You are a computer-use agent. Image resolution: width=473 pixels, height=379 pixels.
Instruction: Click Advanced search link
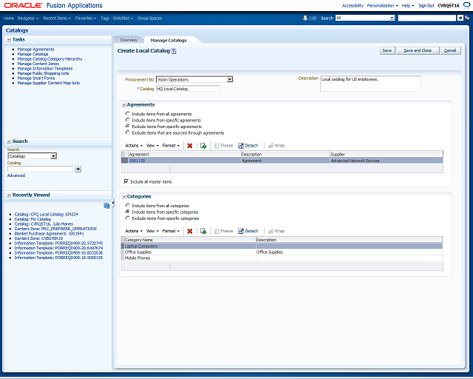(x=16, y=175)
